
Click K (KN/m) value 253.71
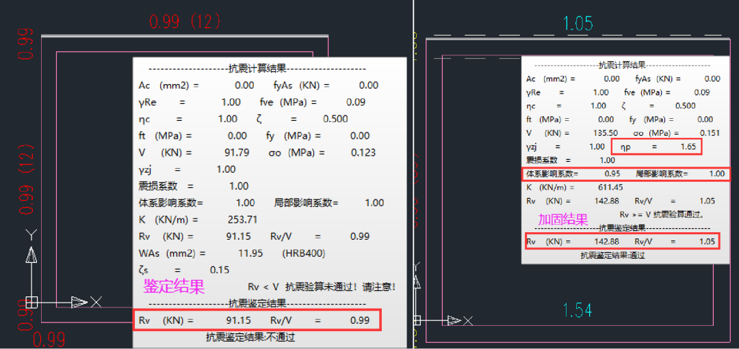[242, 220]
